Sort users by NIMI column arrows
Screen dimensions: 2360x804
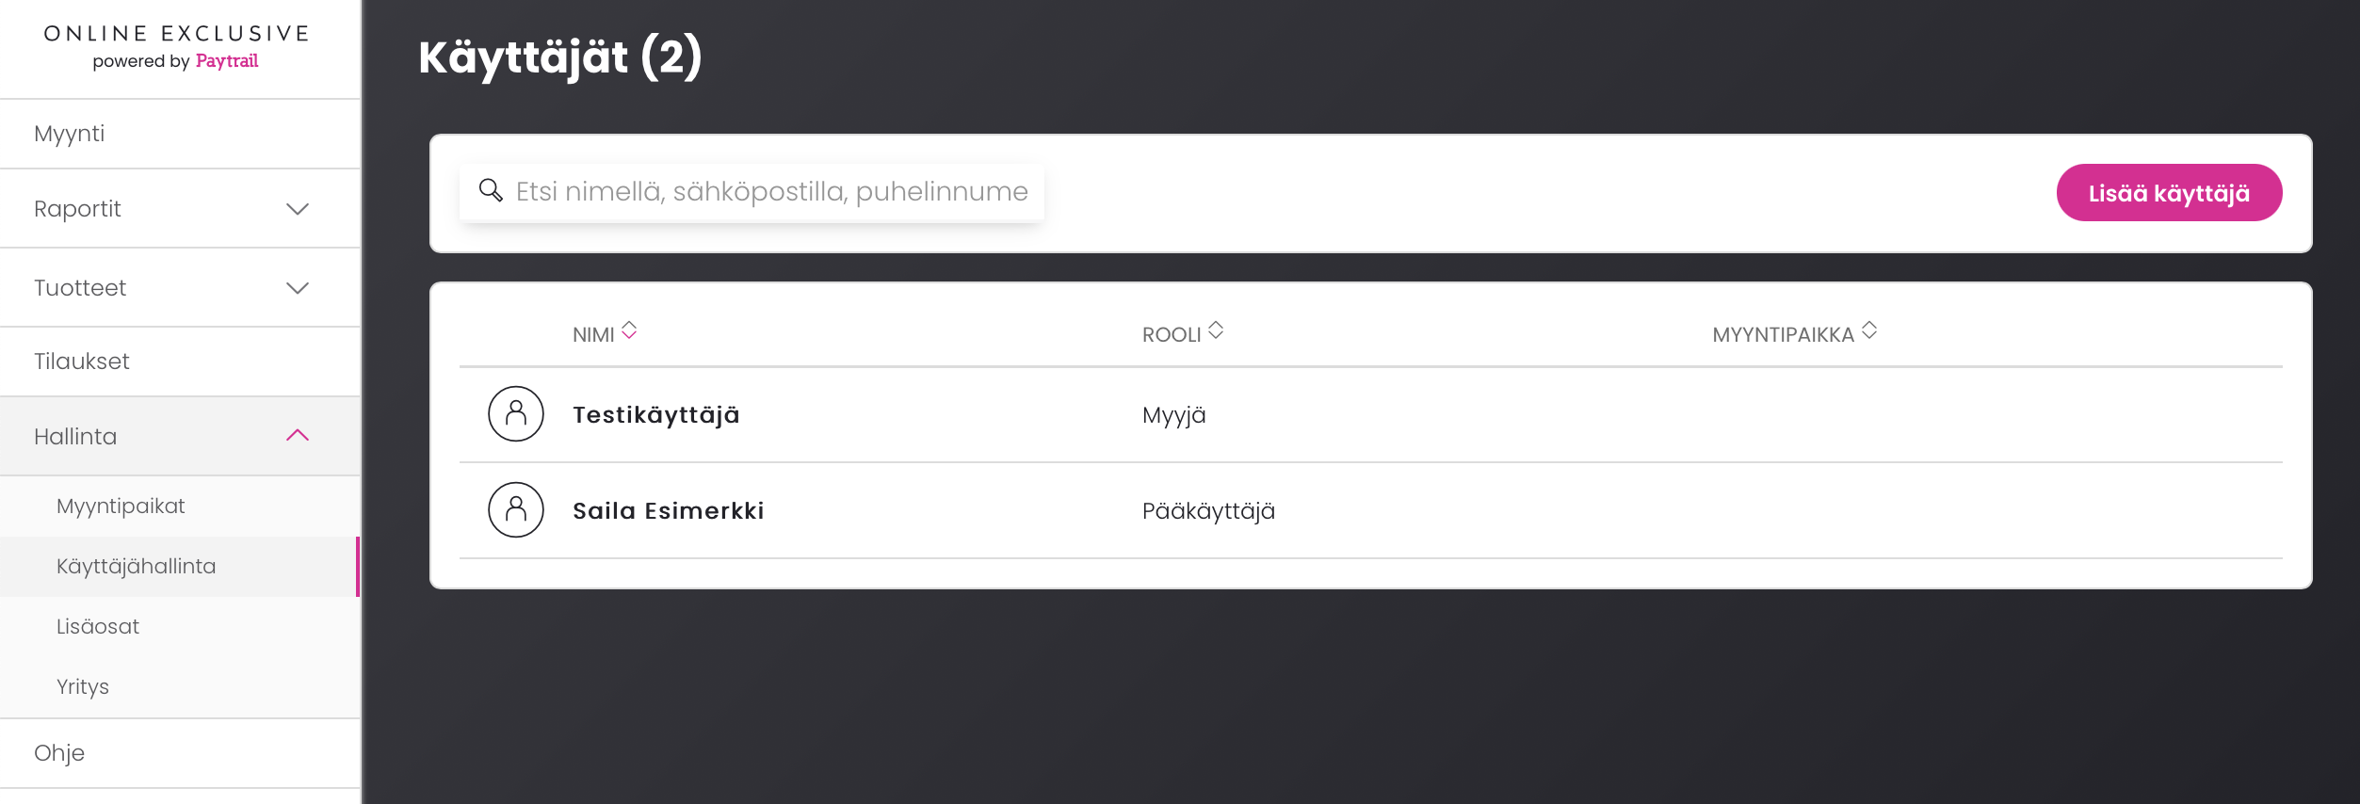pyautogui.click(x=629, y=330)
